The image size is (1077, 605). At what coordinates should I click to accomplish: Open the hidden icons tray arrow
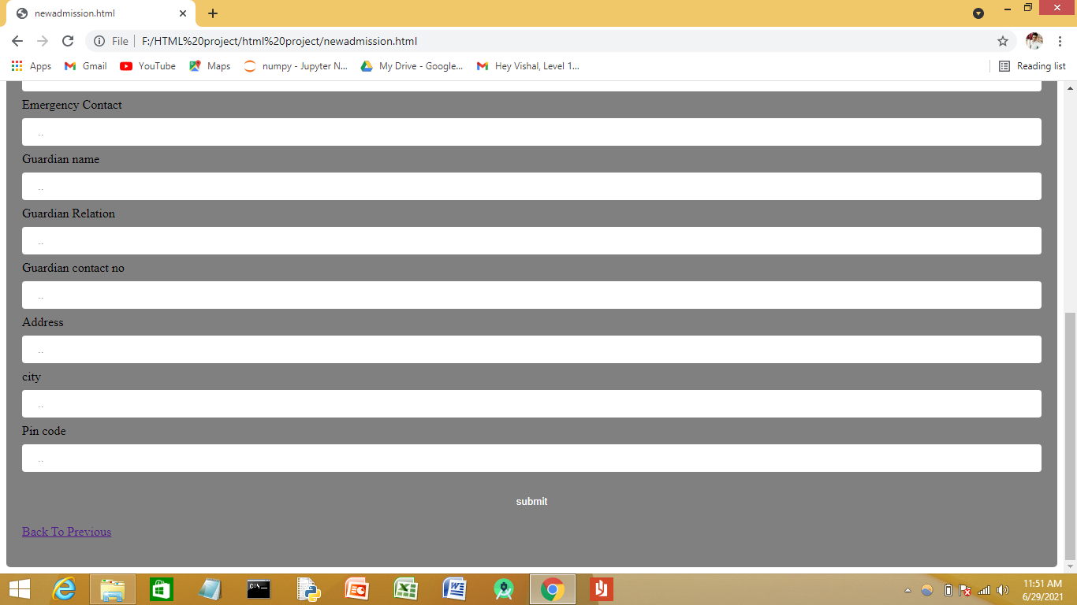point(906,590)
